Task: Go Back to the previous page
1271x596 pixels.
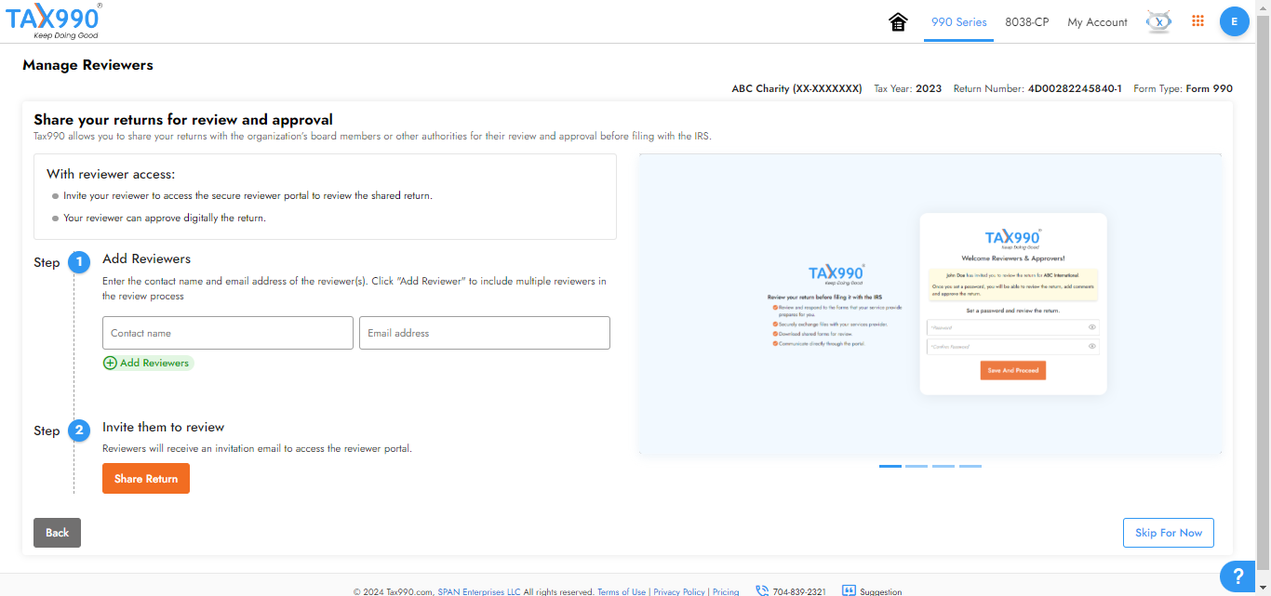Action: 58,533
